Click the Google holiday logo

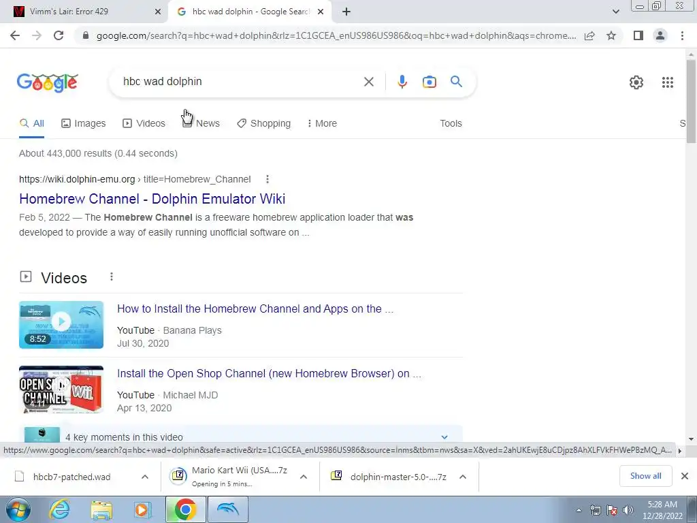[x=48, y=82]
